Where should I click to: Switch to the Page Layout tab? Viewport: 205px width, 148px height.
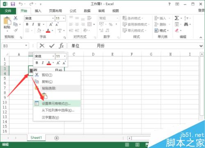click(55, 11)
